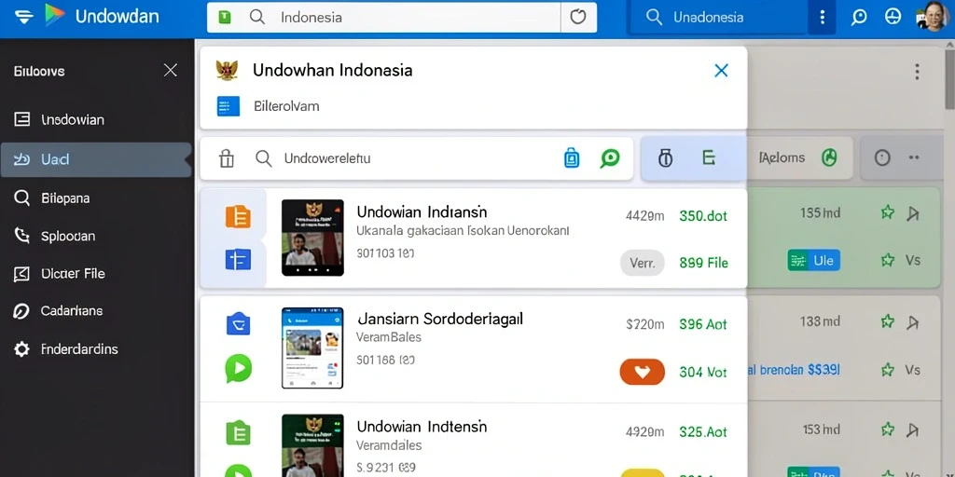955x477 pixels.
Task: Click the chat search icon in header
Action: pos(859,17)
